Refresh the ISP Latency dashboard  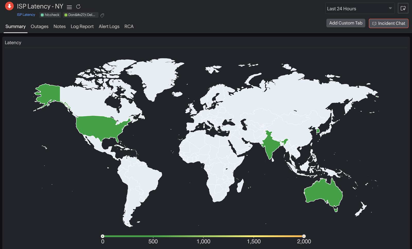pyautogui.click(x=78, y=7)
